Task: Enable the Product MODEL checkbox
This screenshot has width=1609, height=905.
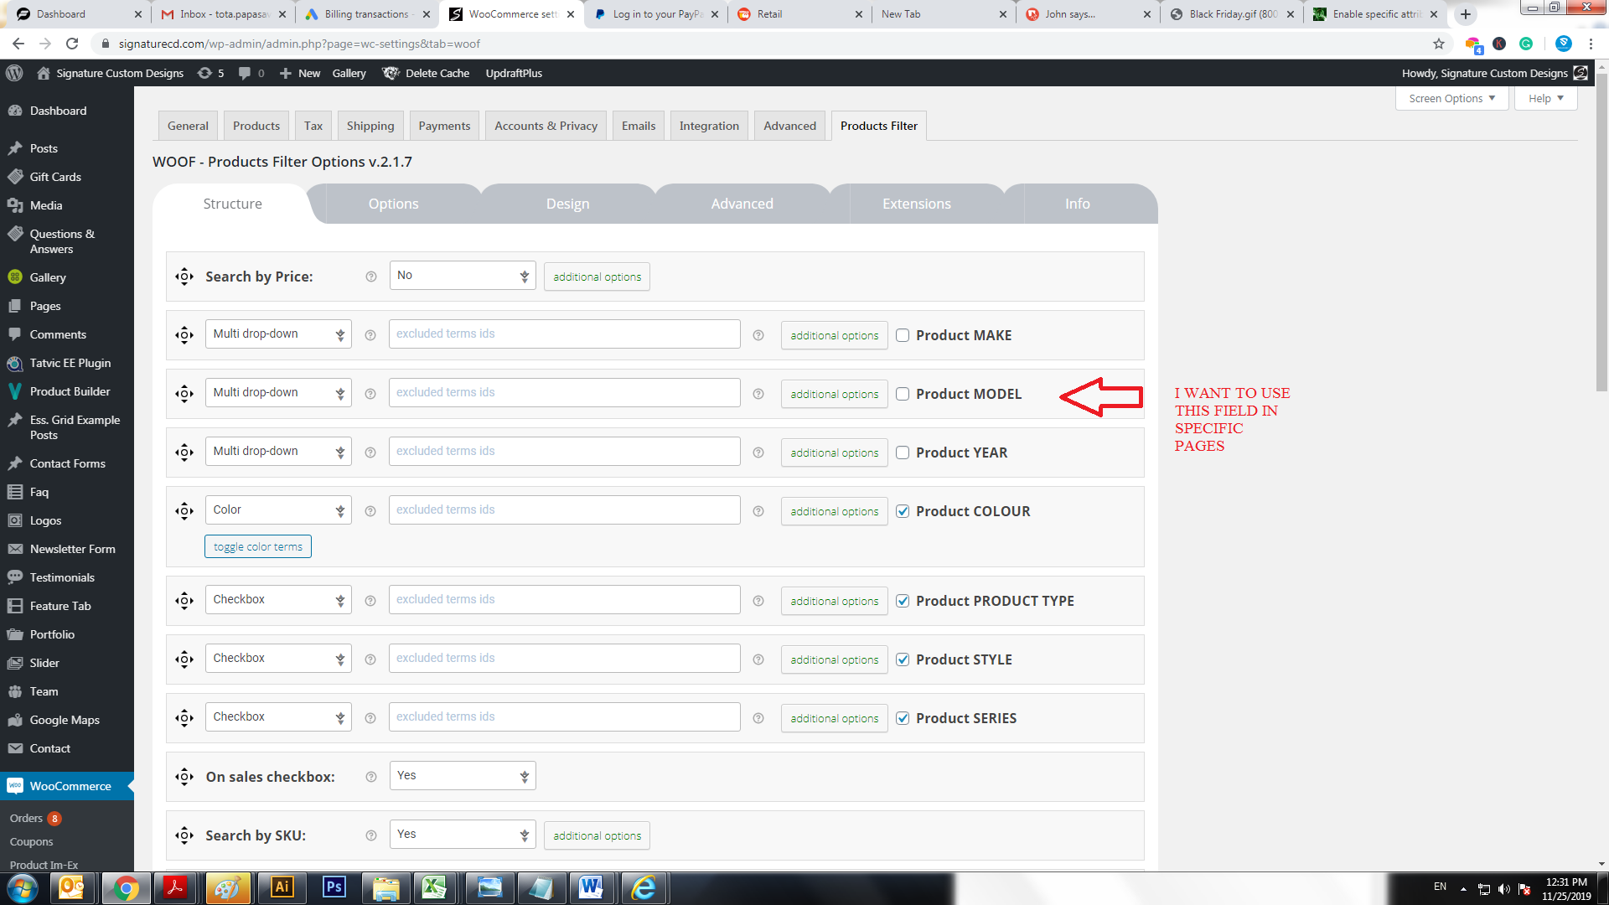Action: pos(903,394)
